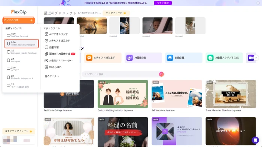Open the Travel Memories Slideshow Japanese template
Image resolution: width=262 pixels, height=149 pixels.
(x=231, y=94)
